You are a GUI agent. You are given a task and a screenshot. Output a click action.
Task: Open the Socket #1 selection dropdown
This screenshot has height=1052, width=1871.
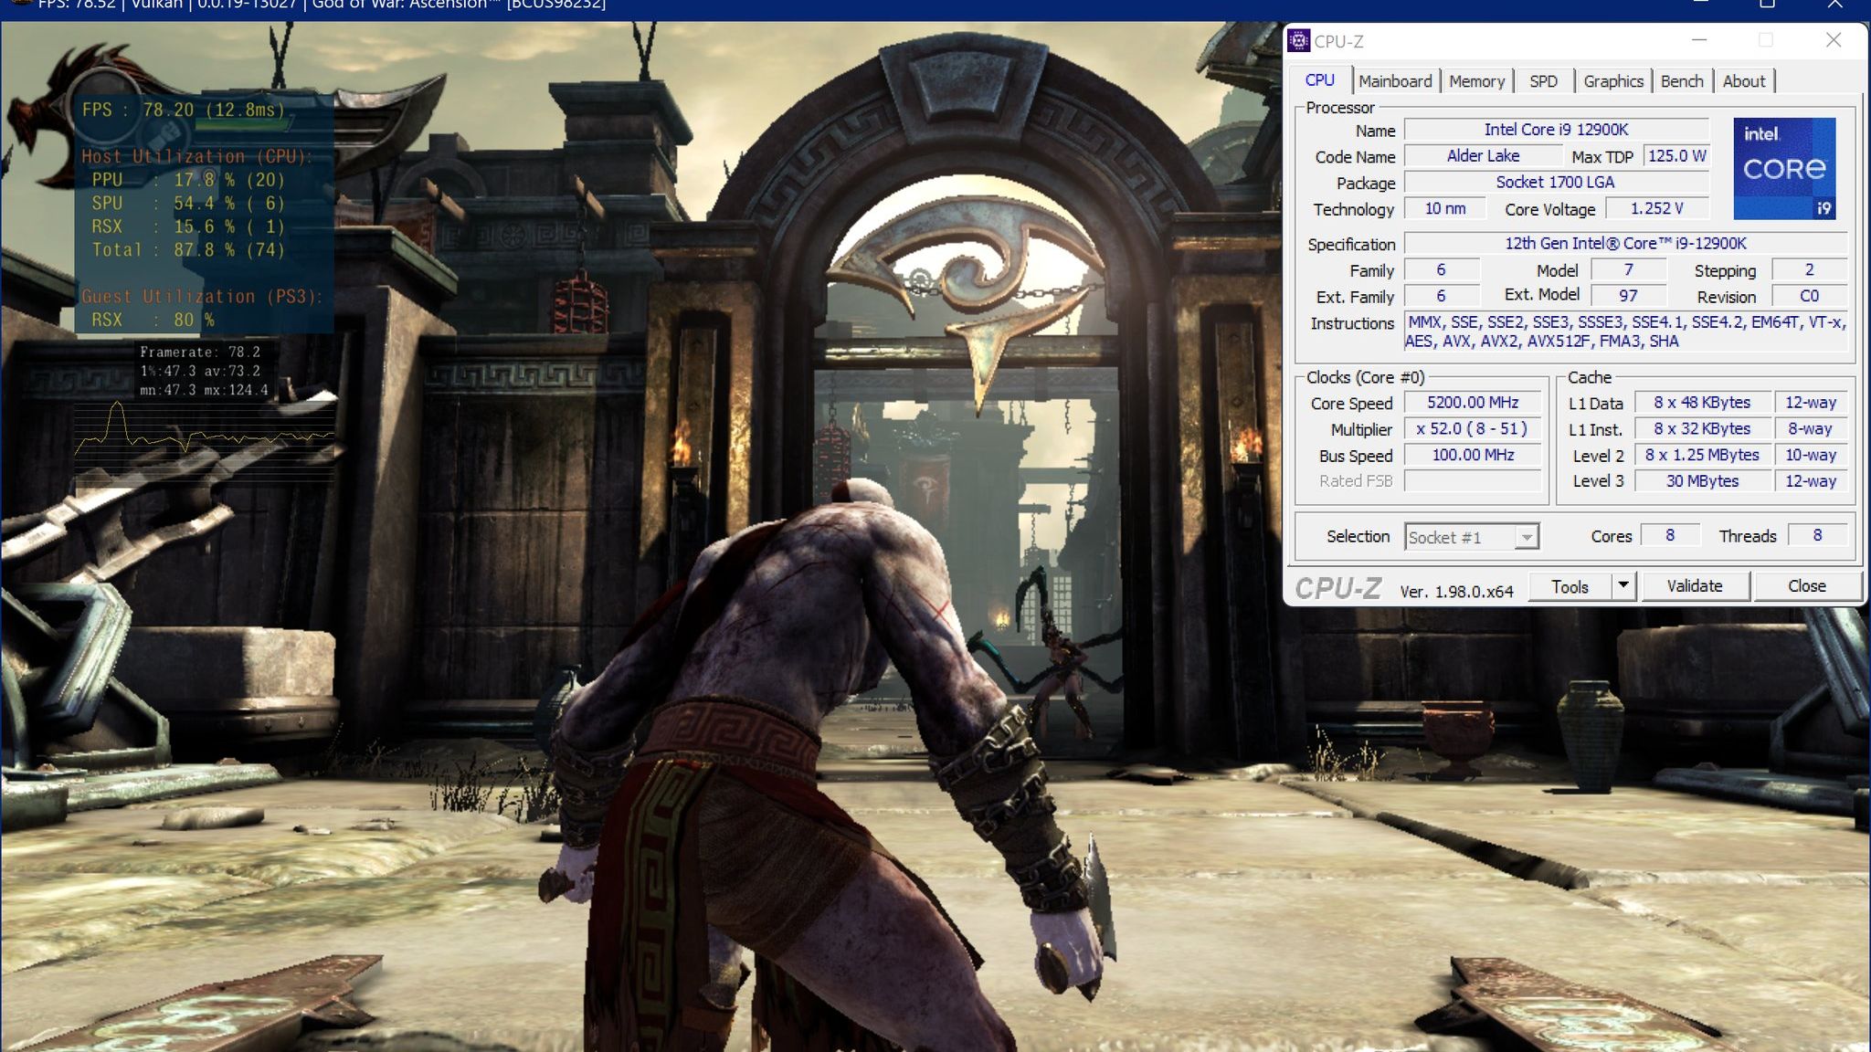(1471, 537)
